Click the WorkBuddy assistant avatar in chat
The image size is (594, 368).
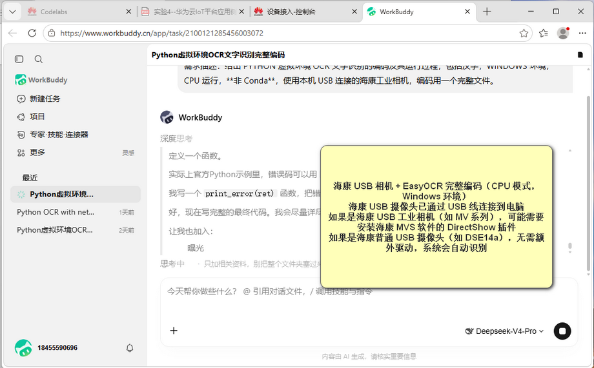167,117
